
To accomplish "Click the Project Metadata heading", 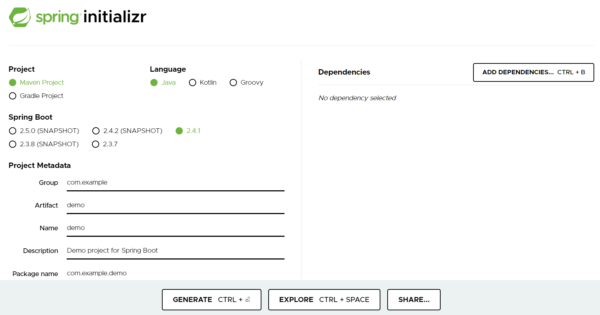I will (40, 165).
